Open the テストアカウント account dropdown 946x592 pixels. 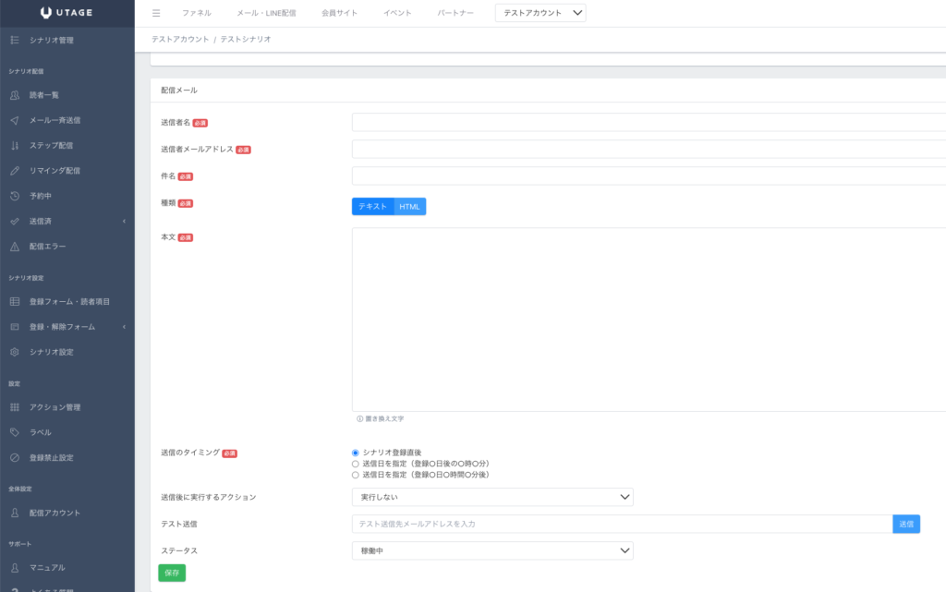(540, 13)
